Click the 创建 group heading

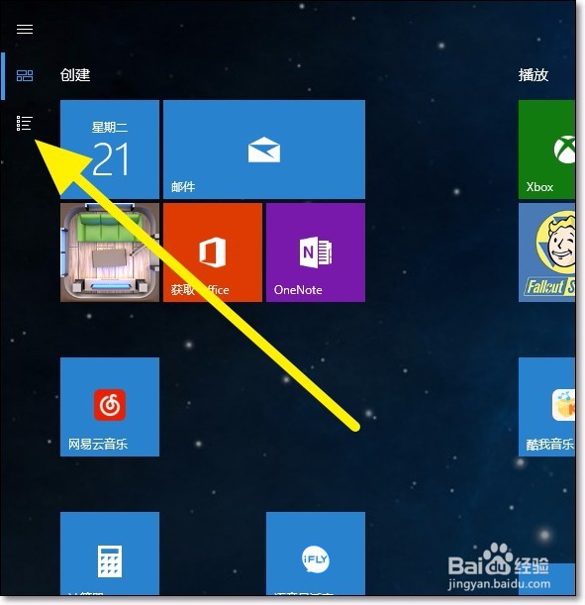tap(75, 75)
